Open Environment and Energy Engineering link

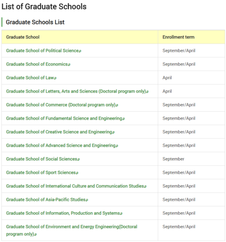point(71,230)
